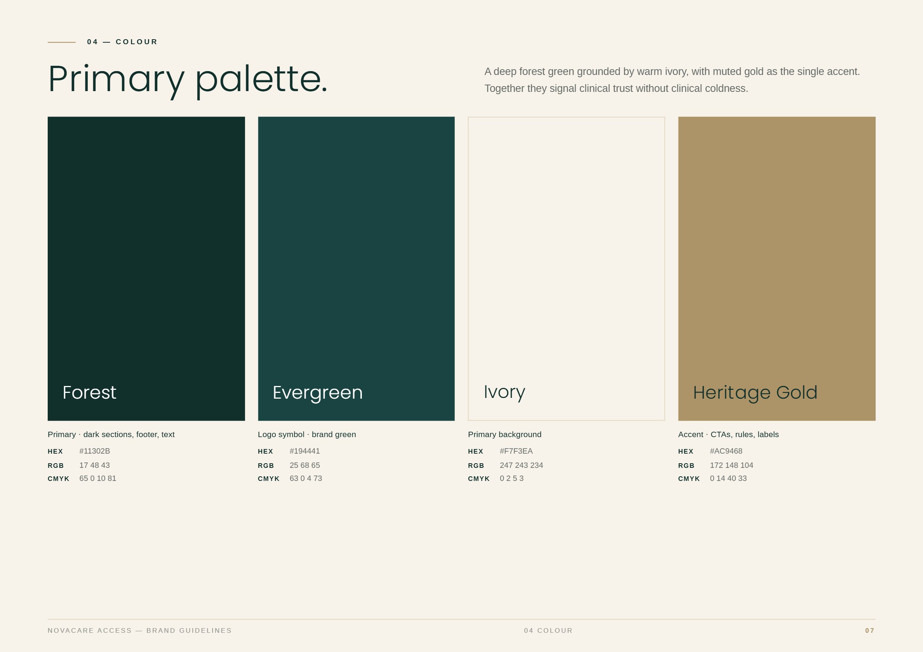Click the page number '07'
This screenshot has height=652, width=923.
pos(870,631)
